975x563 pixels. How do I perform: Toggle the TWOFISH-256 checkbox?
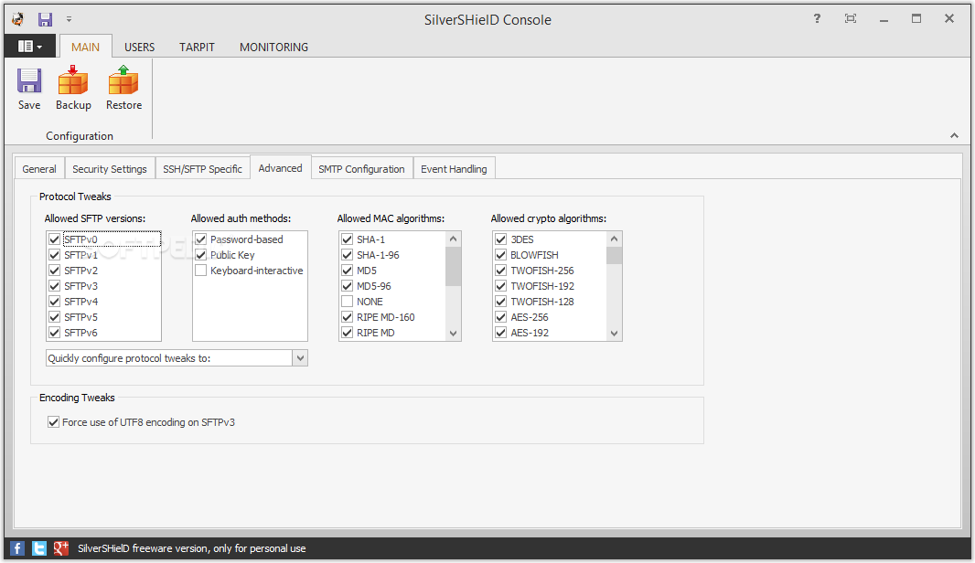[501, 271]
